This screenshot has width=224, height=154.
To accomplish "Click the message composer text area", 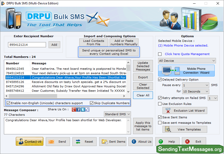I will (x=65, y=126).
